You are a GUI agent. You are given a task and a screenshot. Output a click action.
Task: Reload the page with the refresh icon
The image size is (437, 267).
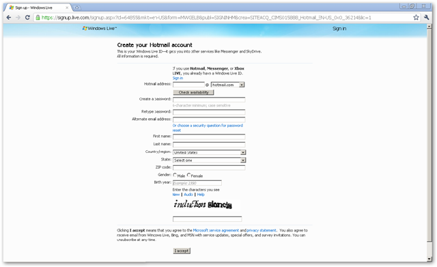(x=27, y=18)
